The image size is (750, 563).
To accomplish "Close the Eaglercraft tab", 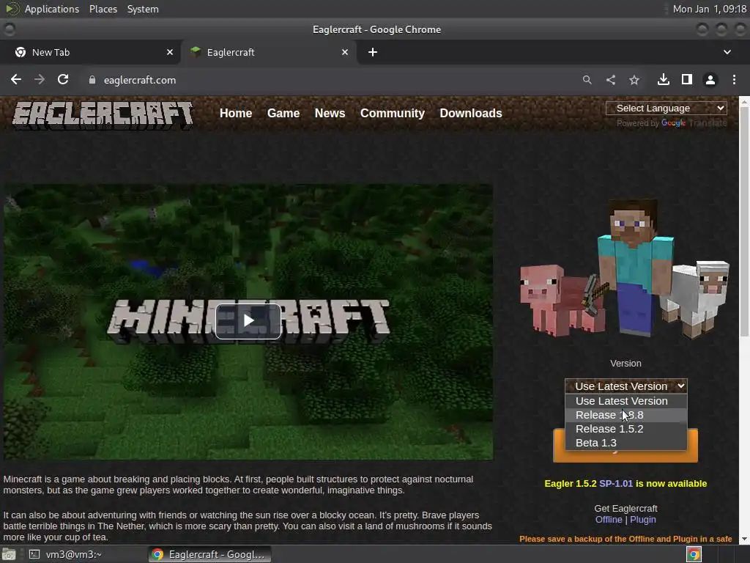I will pyautogui.click(x=345, y=52).
